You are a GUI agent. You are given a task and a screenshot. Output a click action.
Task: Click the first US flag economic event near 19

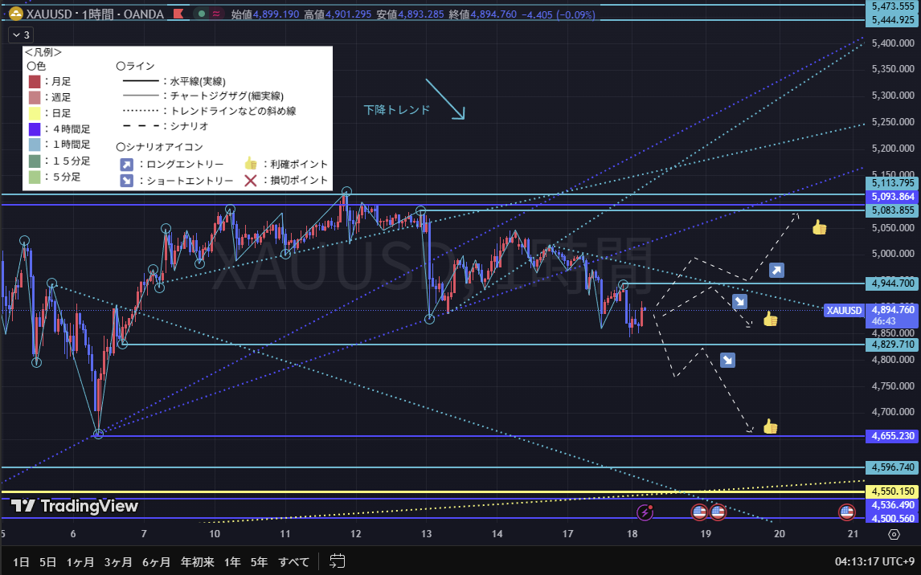tap(699, 512)
